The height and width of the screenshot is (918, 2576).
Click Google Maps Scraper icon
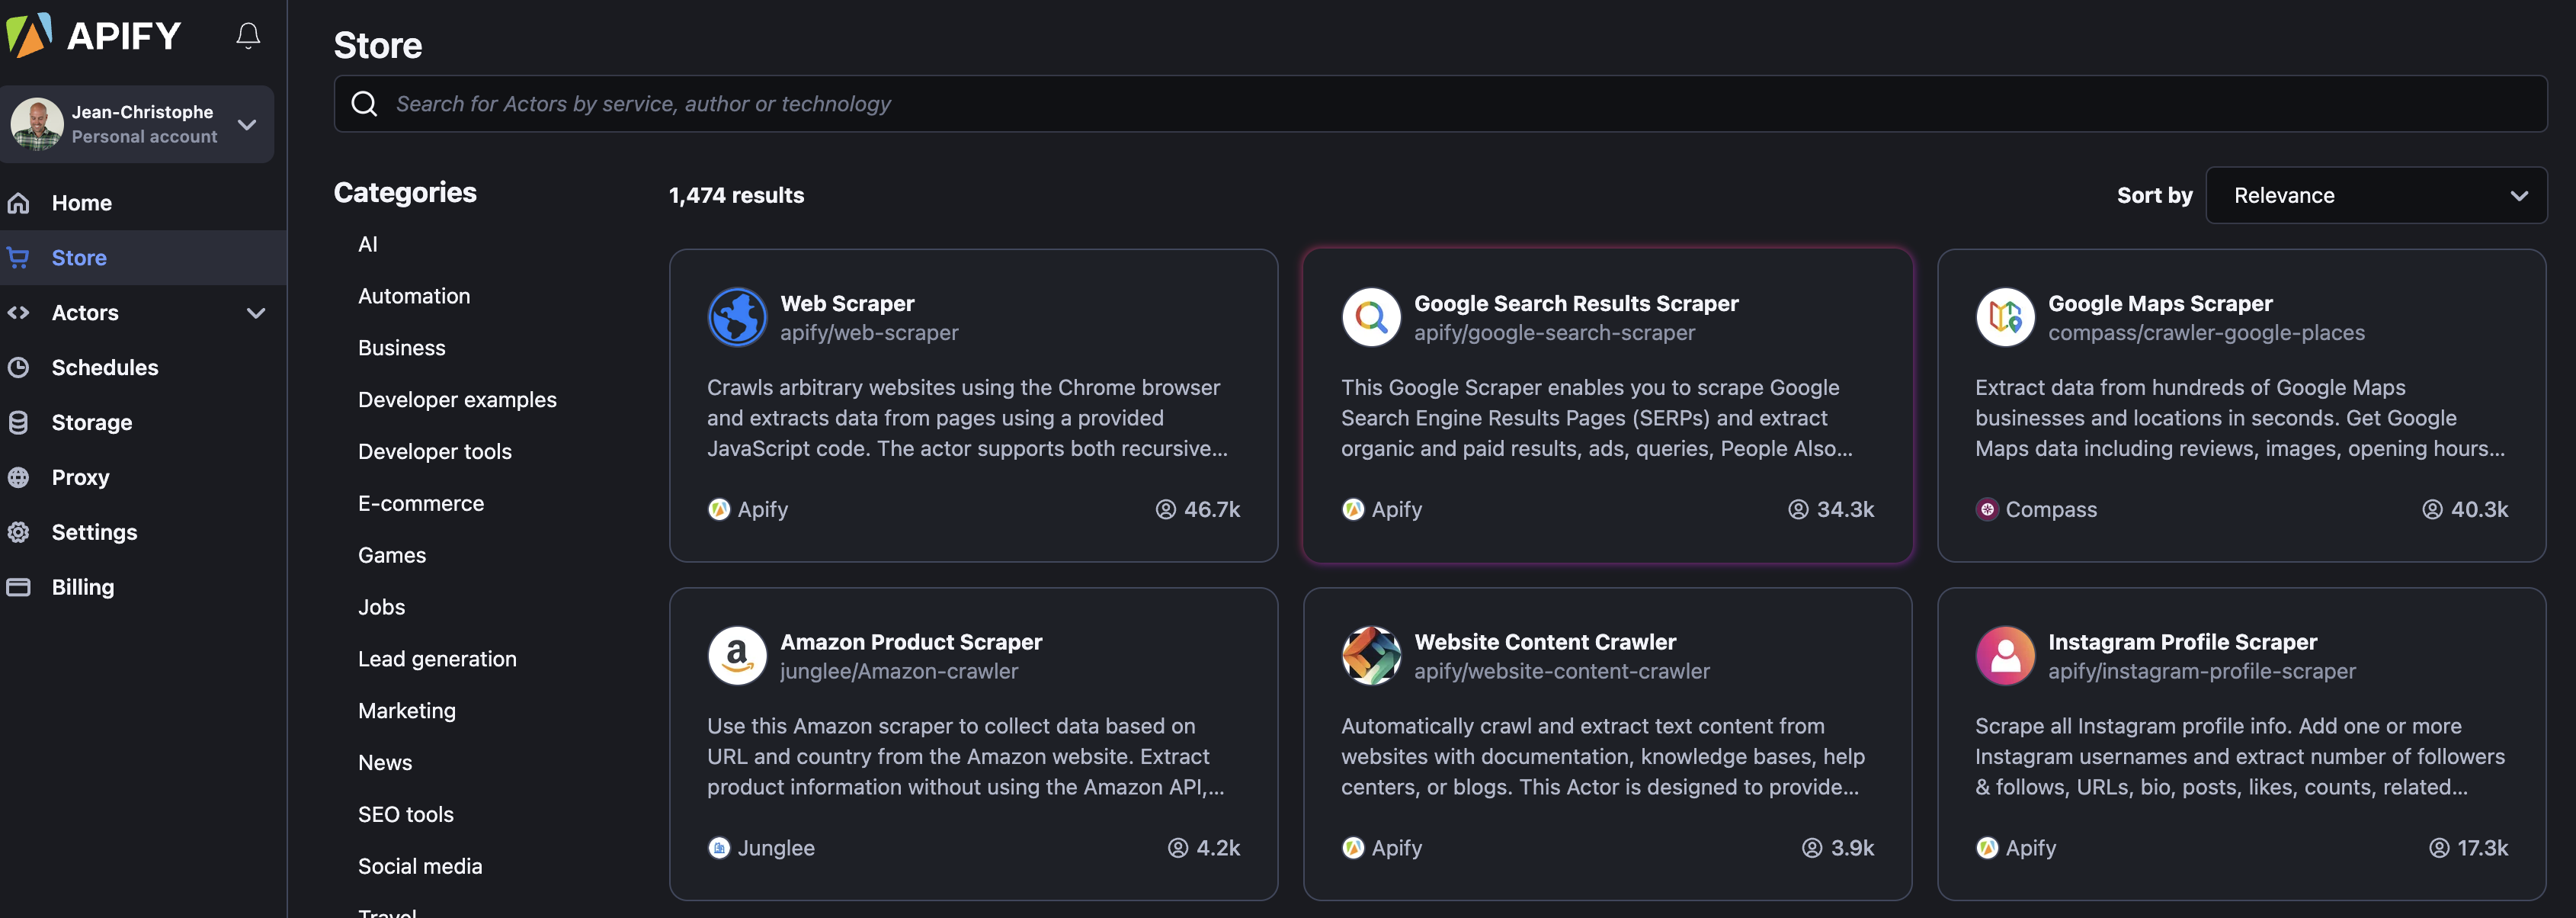[x=2004, y=317]
